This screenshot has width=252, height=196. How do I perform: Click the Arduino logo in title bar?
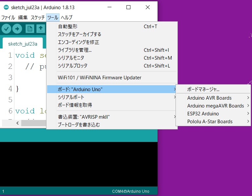6,7
